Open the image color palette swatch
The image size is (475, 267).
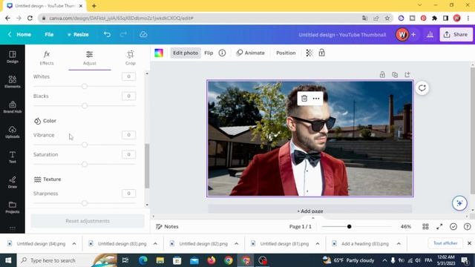[x=159, y=53]
